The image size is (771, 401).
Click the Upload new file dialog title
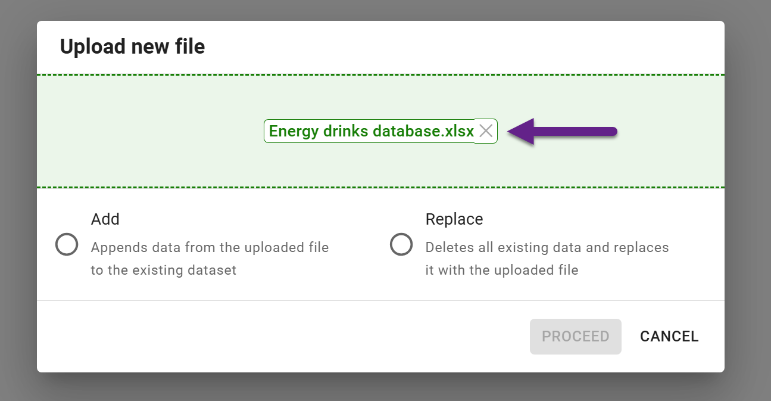click(x=132, y=46)
